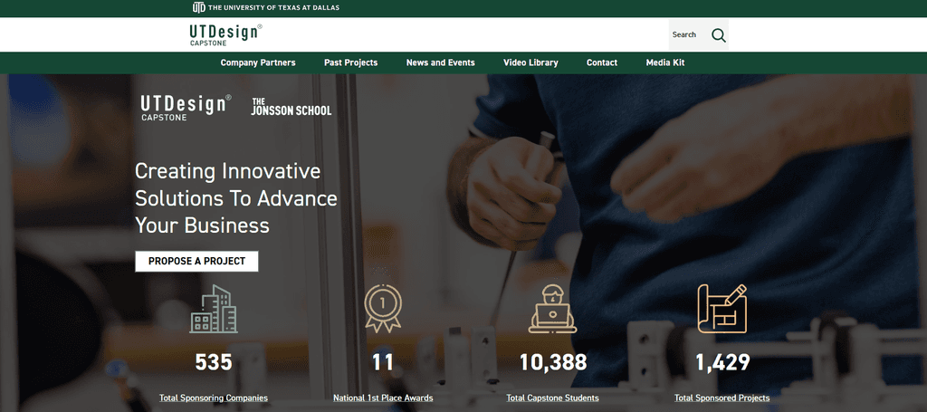Image resolution: width=927 pixels, height=412 pixels.
Task: Click the magnifying glass search icon
Action: click(718, 35)
